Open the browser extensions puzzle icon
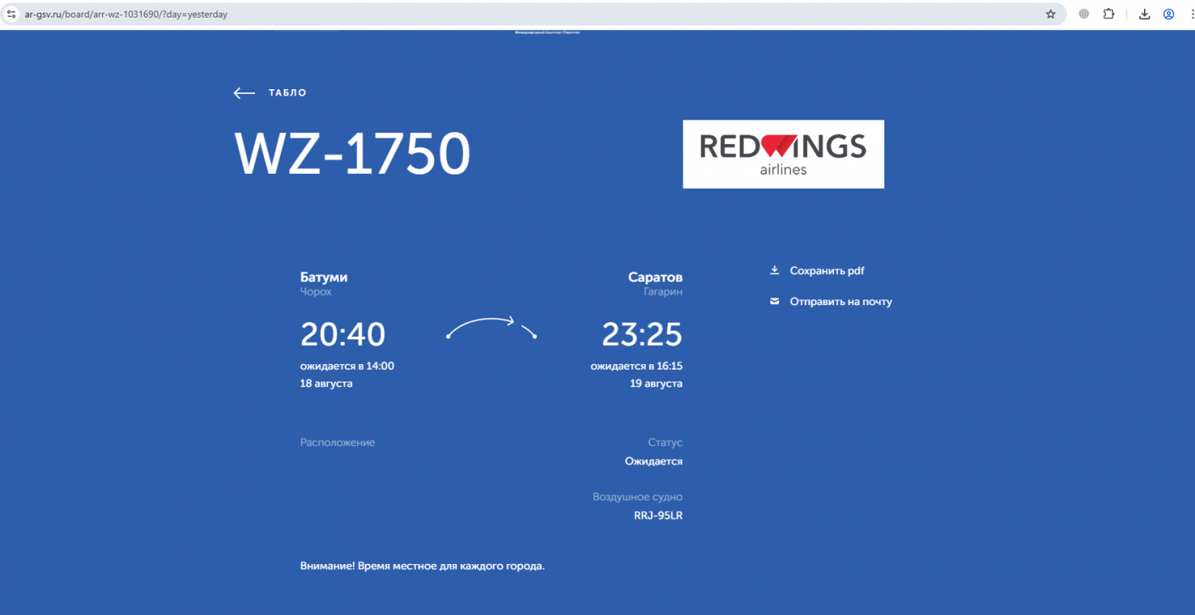This screenshot has width=1195, height=615. point(1108,14)
